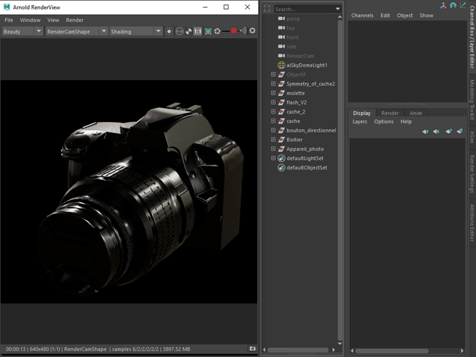
Task: Open the Layers menu
Action: [360, 121]
